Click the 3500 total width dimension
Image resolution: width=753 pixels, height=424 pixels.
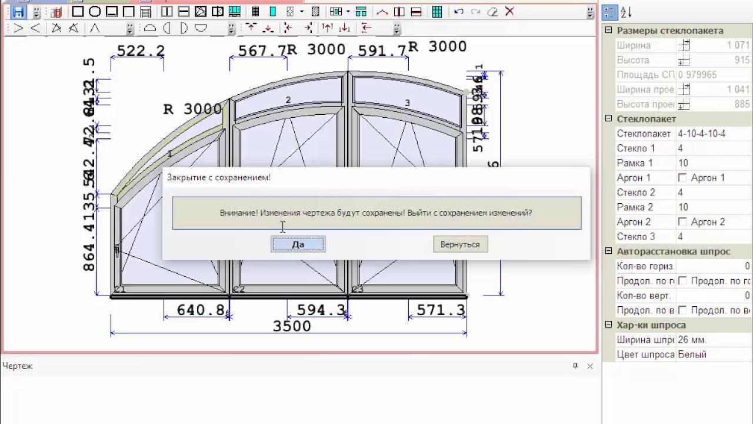(x=292, y=326)
